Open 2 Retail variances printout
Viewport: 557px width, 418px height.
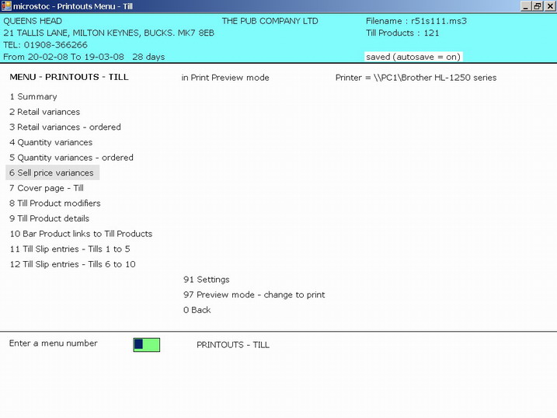(44, 112)
